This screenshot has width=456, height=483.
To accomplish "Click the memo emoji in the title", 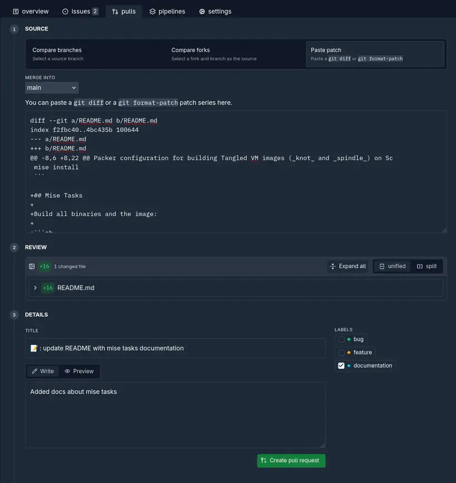I will (x=34, y=348).
